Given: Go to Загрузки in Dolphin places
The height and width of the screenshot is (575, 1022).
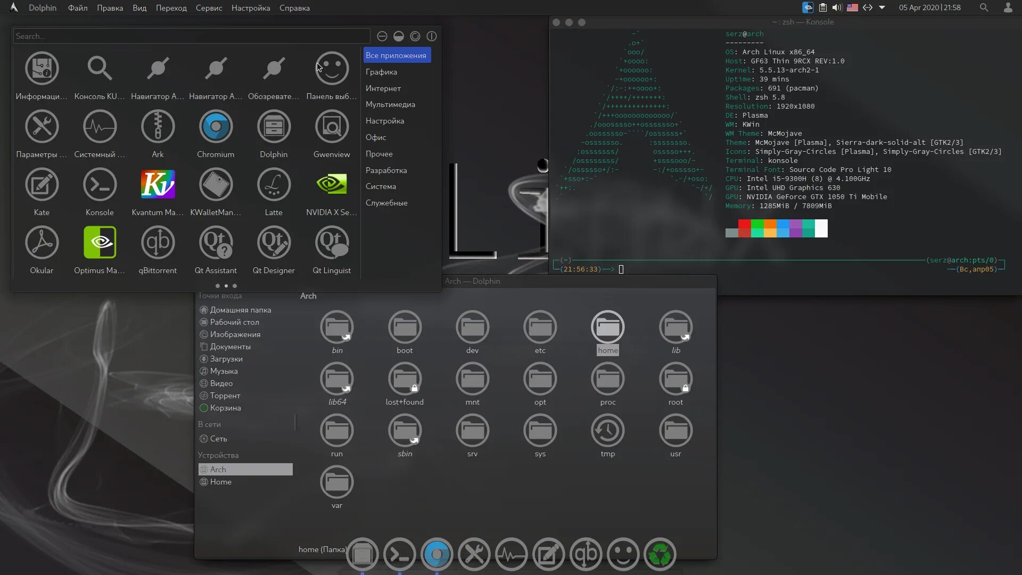Looking at the screenshot, I should coord(226,359).
